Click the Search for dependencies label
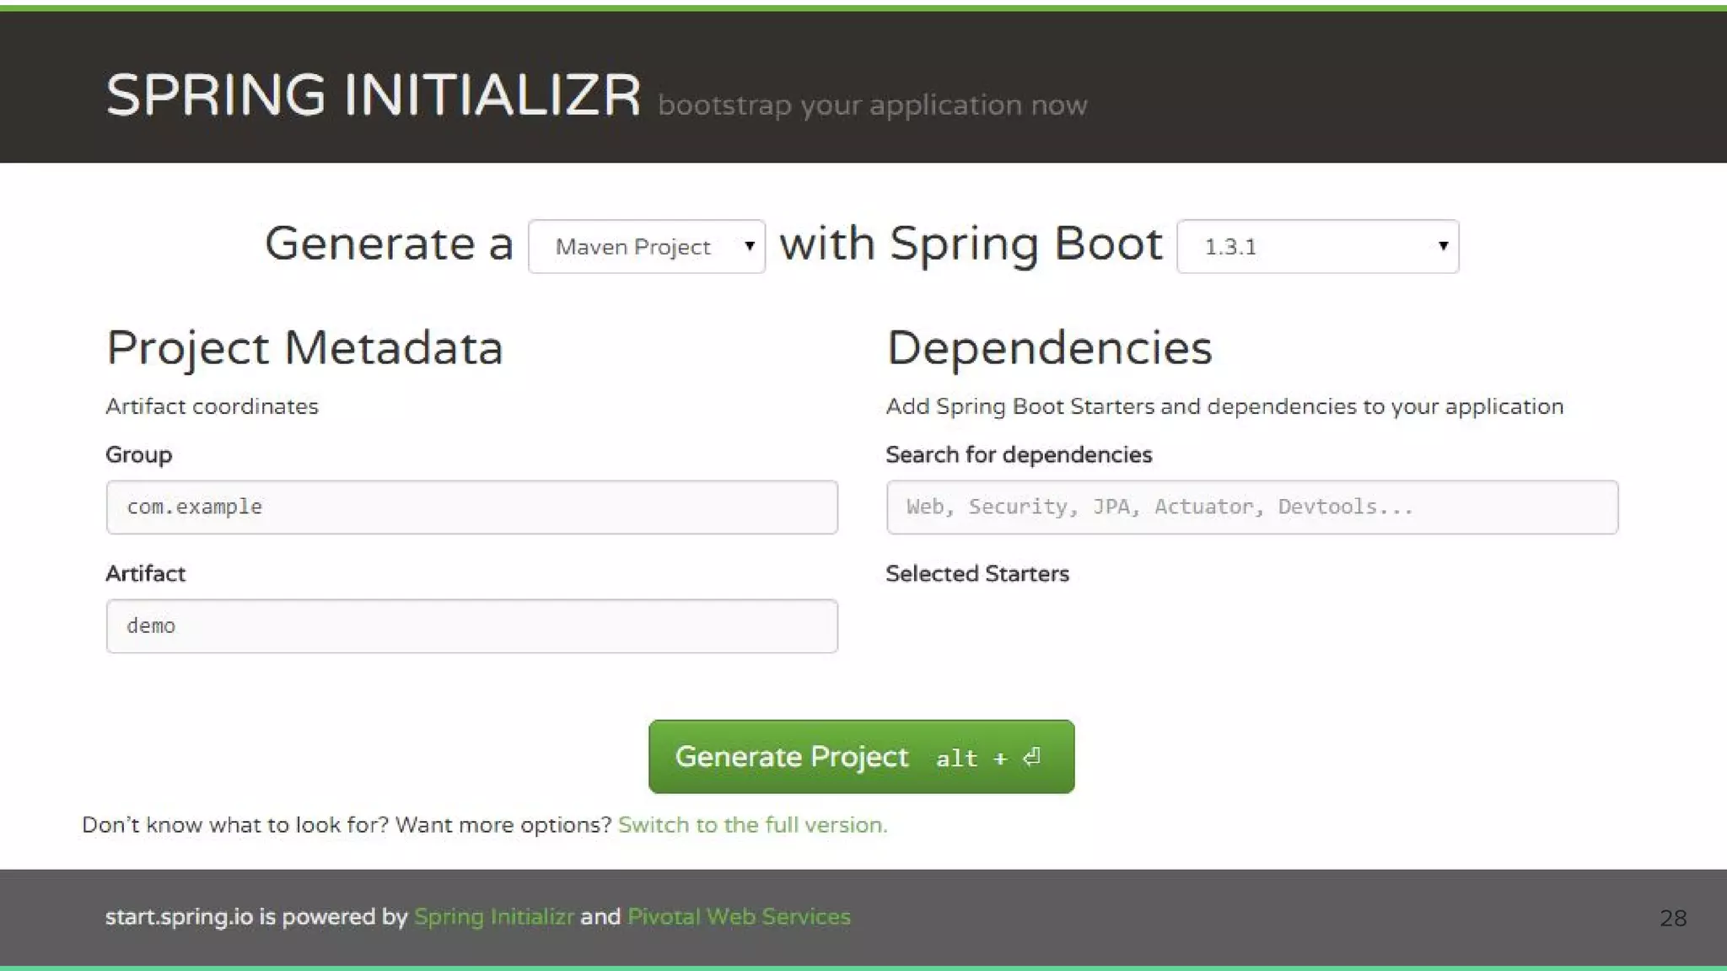 pos(1018,455)
